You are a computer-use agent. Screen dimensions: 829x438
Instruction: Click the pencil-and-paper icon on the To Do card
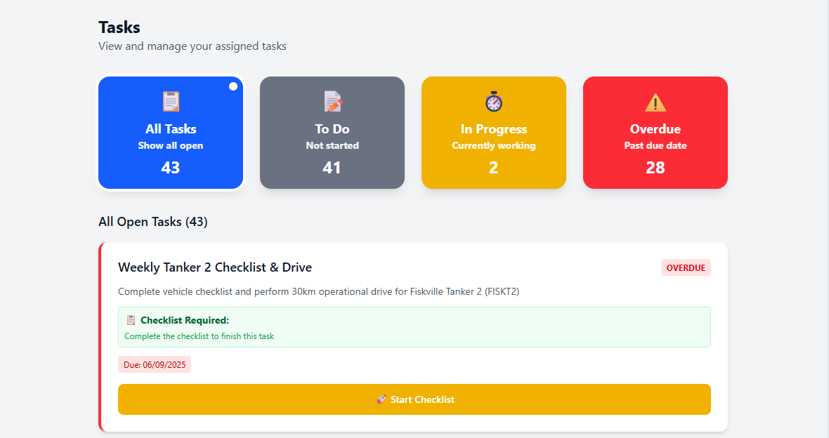pyautogui.click(x=332, y=101)
